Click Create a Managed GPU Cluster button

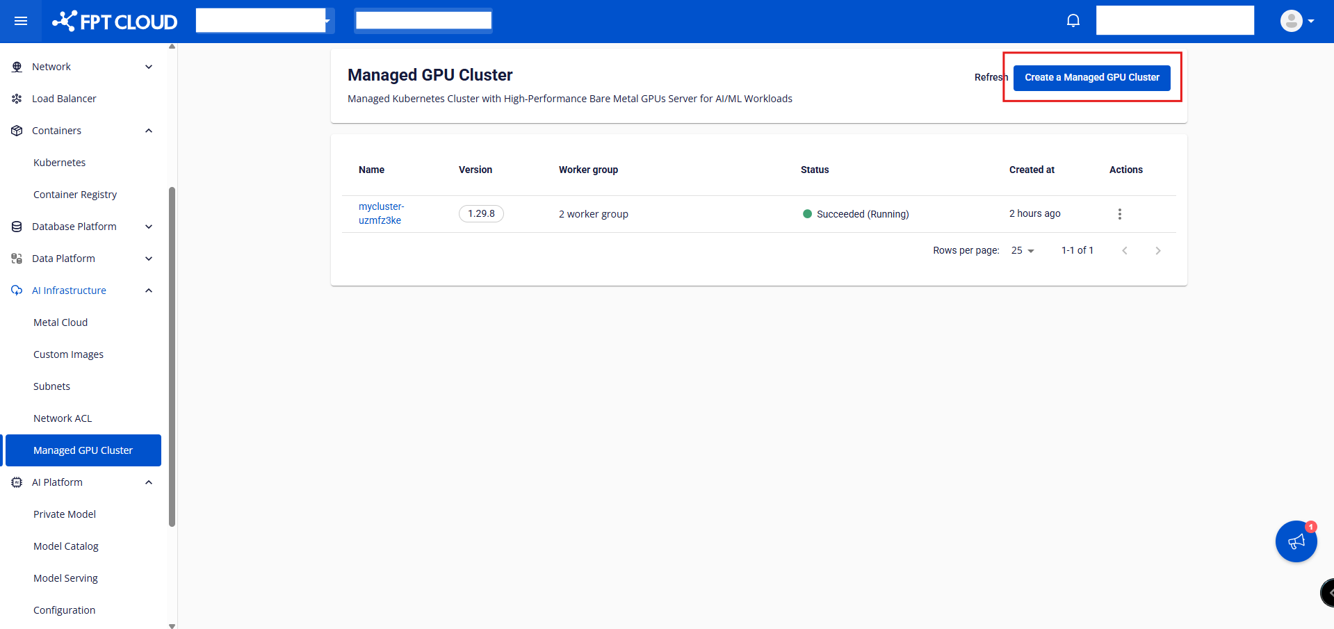(x=1091, y=78)
